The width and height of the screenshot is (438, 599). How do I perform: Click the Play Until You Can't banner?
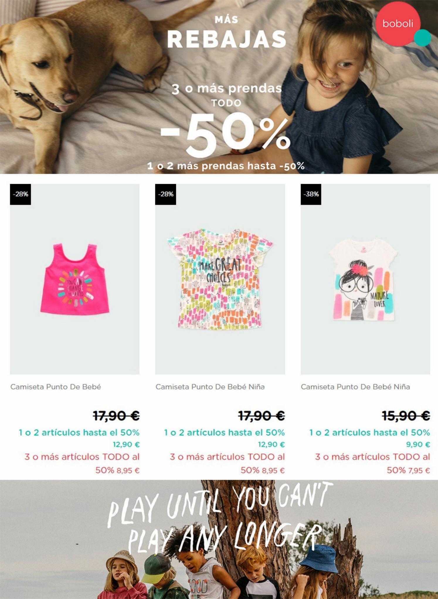pos(219,539)
